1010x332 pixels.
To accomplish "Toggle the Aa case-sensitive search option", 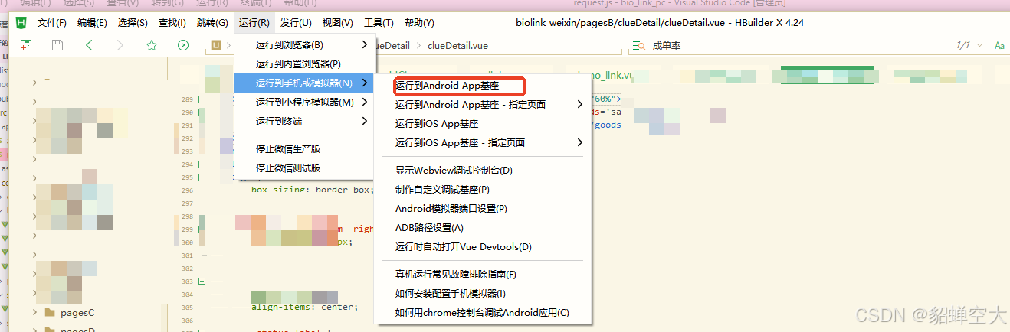I will coord(999,46).
